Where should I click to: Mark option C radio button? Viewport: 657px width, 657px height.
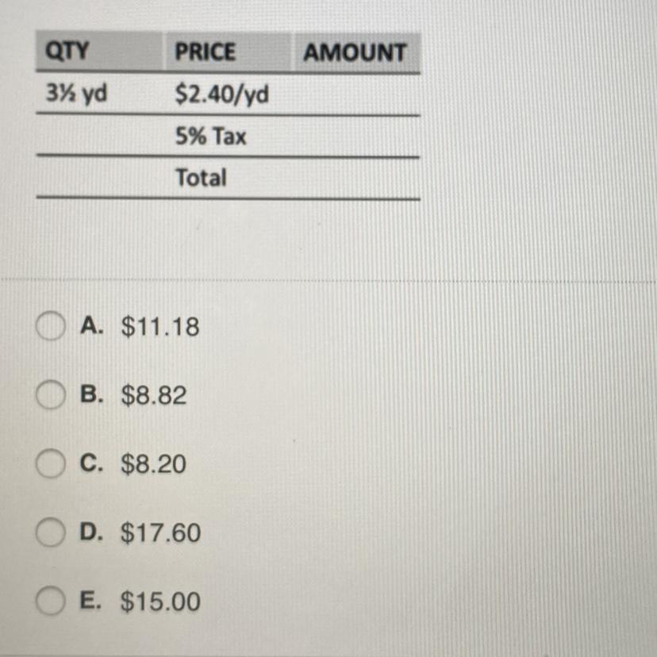pos(50,463)
